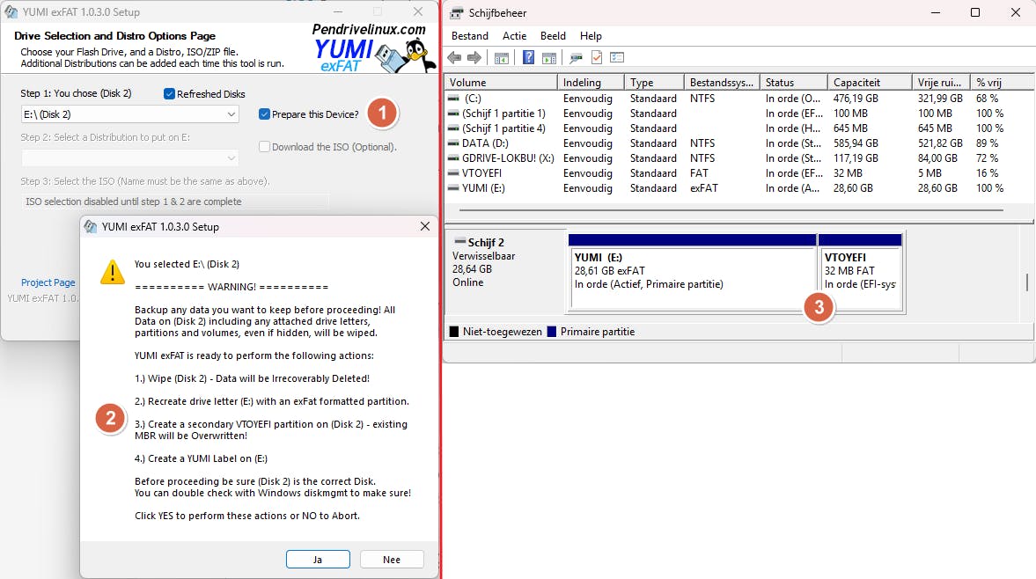Click Ja to confirm wiping disk
1036x579 pixels.
pyautogui.click(x=318, y=559)
